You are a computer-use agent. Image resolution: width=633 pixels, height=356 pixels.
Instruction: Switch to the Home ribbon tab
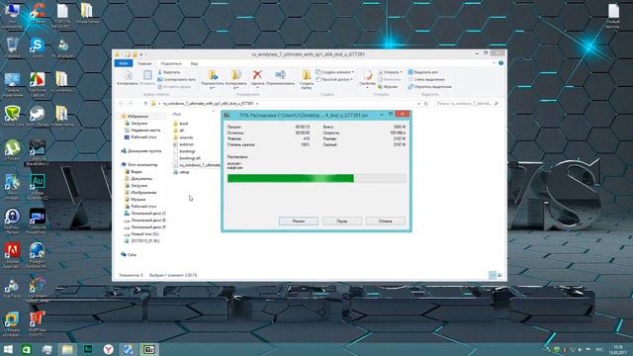click(144, 63)
